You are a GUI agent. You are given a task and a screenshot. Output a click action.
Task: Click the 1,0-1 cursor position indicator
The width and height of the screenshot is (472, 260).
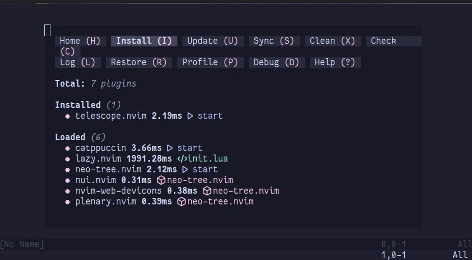click(394, 255)
